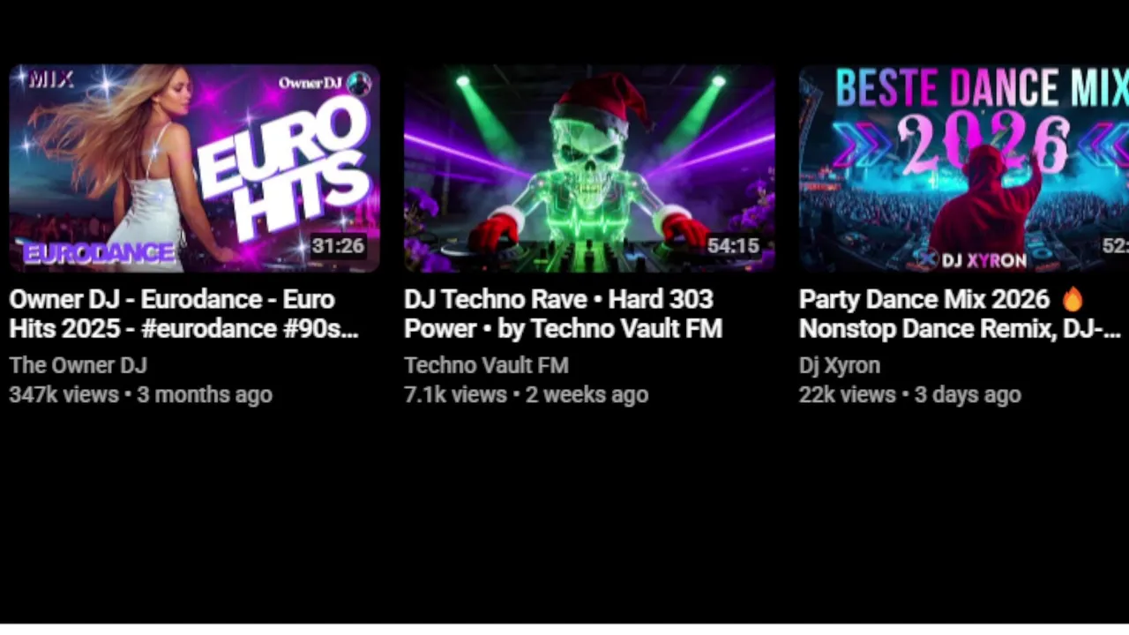The image size is (1129, 635).
Task: Click the Party Dance Mix 2026 title
Action: [x=960, y=314]
